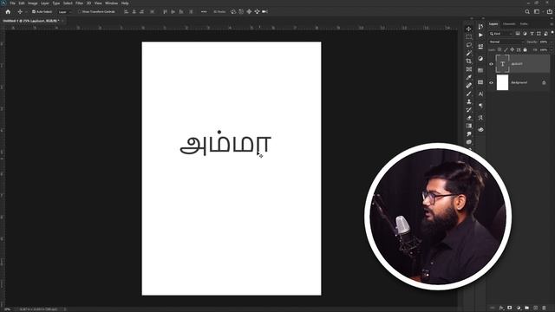555x312 pixels.
Task: Toggle adjustment layer filter icon
Action: [525, 34]
